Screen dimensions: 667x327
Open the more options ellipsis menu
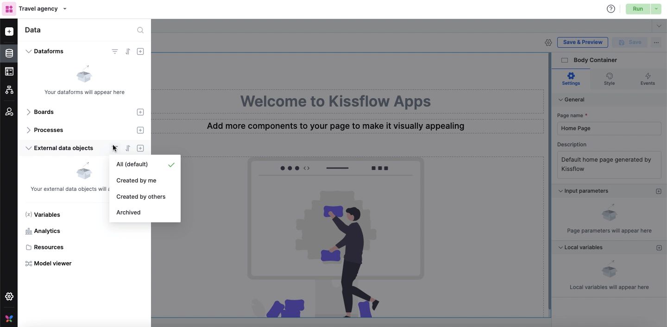(656, 42)
